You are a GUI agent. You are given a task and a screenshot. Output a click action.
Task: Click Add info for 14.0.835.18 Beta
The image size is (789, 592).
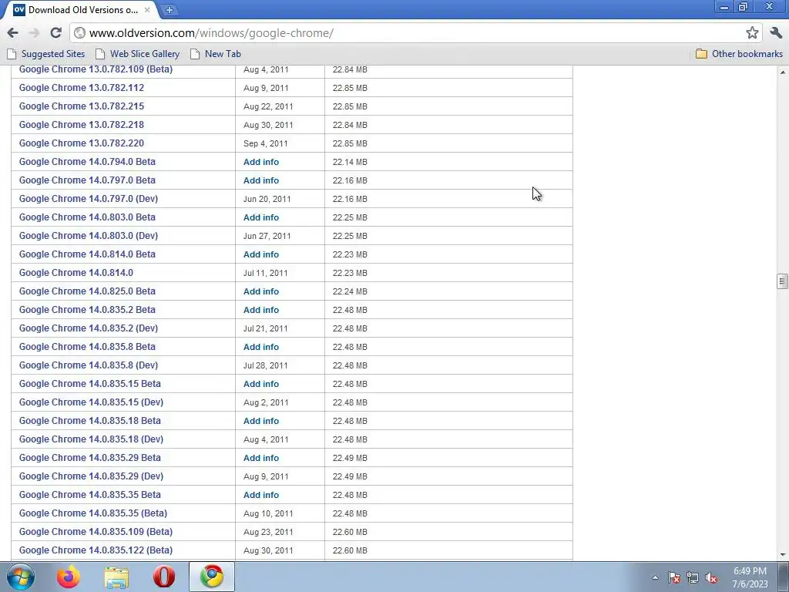[261, 421]
